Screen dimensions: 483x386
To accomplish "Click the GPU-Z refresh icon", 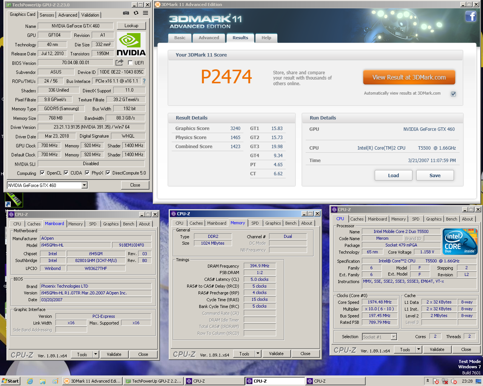I will tap(136, 13).
